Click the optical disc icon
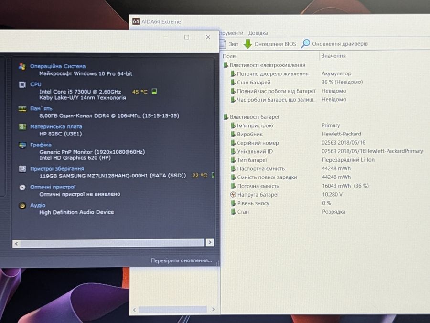430x323 pixels. pos(22,188)
